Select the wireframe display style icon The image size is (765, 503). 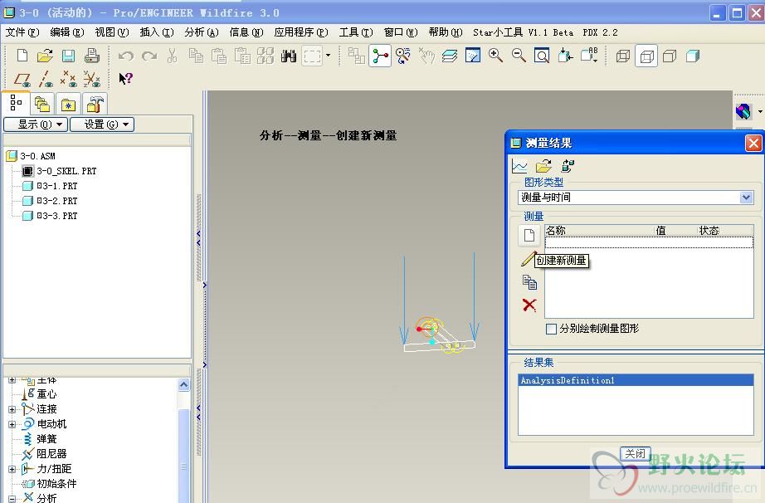click(623, 56)
